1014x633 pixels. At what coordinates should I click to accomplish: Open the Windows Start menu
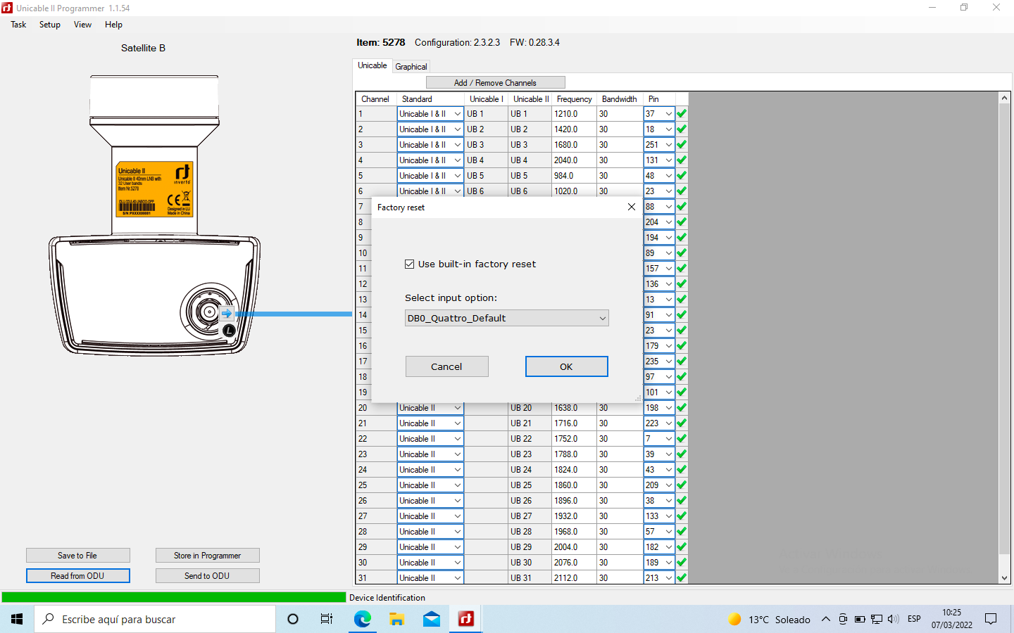click(x=17, y=619)
